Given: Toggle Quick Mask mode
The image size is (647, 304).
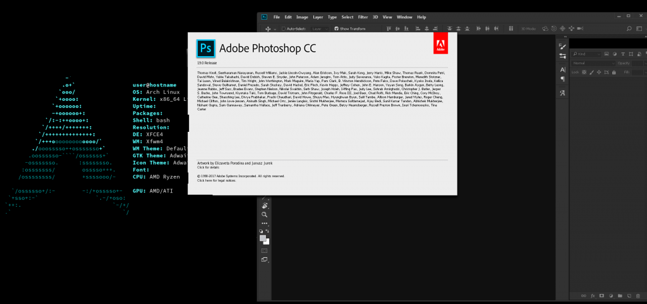Looking at the screenshot, I should tap(265, 250).
